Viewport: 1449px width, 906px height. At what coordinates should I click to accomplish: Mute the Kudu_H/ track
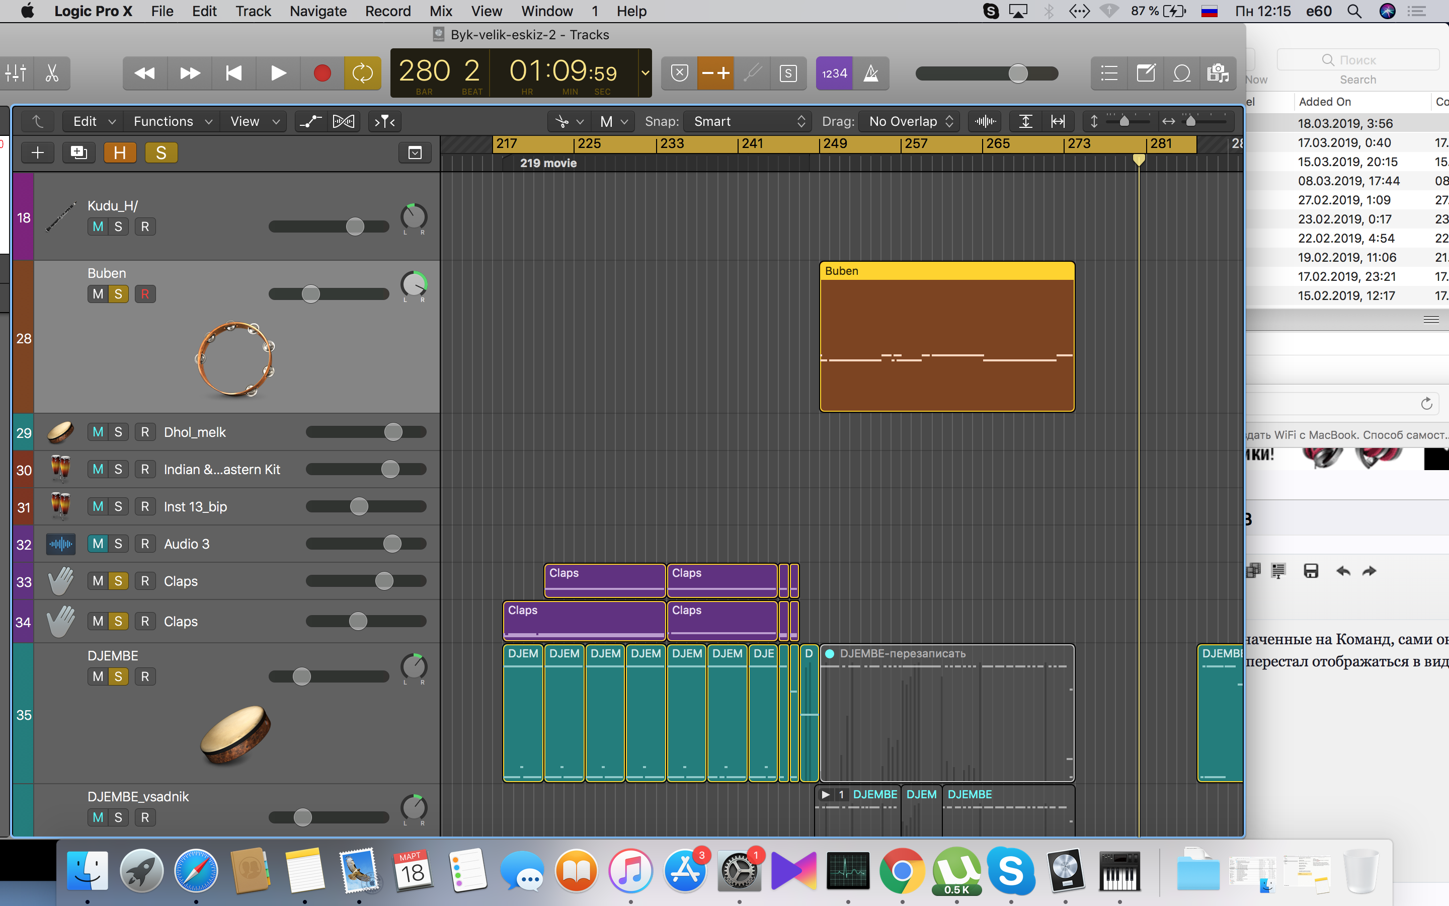(98, 226)
